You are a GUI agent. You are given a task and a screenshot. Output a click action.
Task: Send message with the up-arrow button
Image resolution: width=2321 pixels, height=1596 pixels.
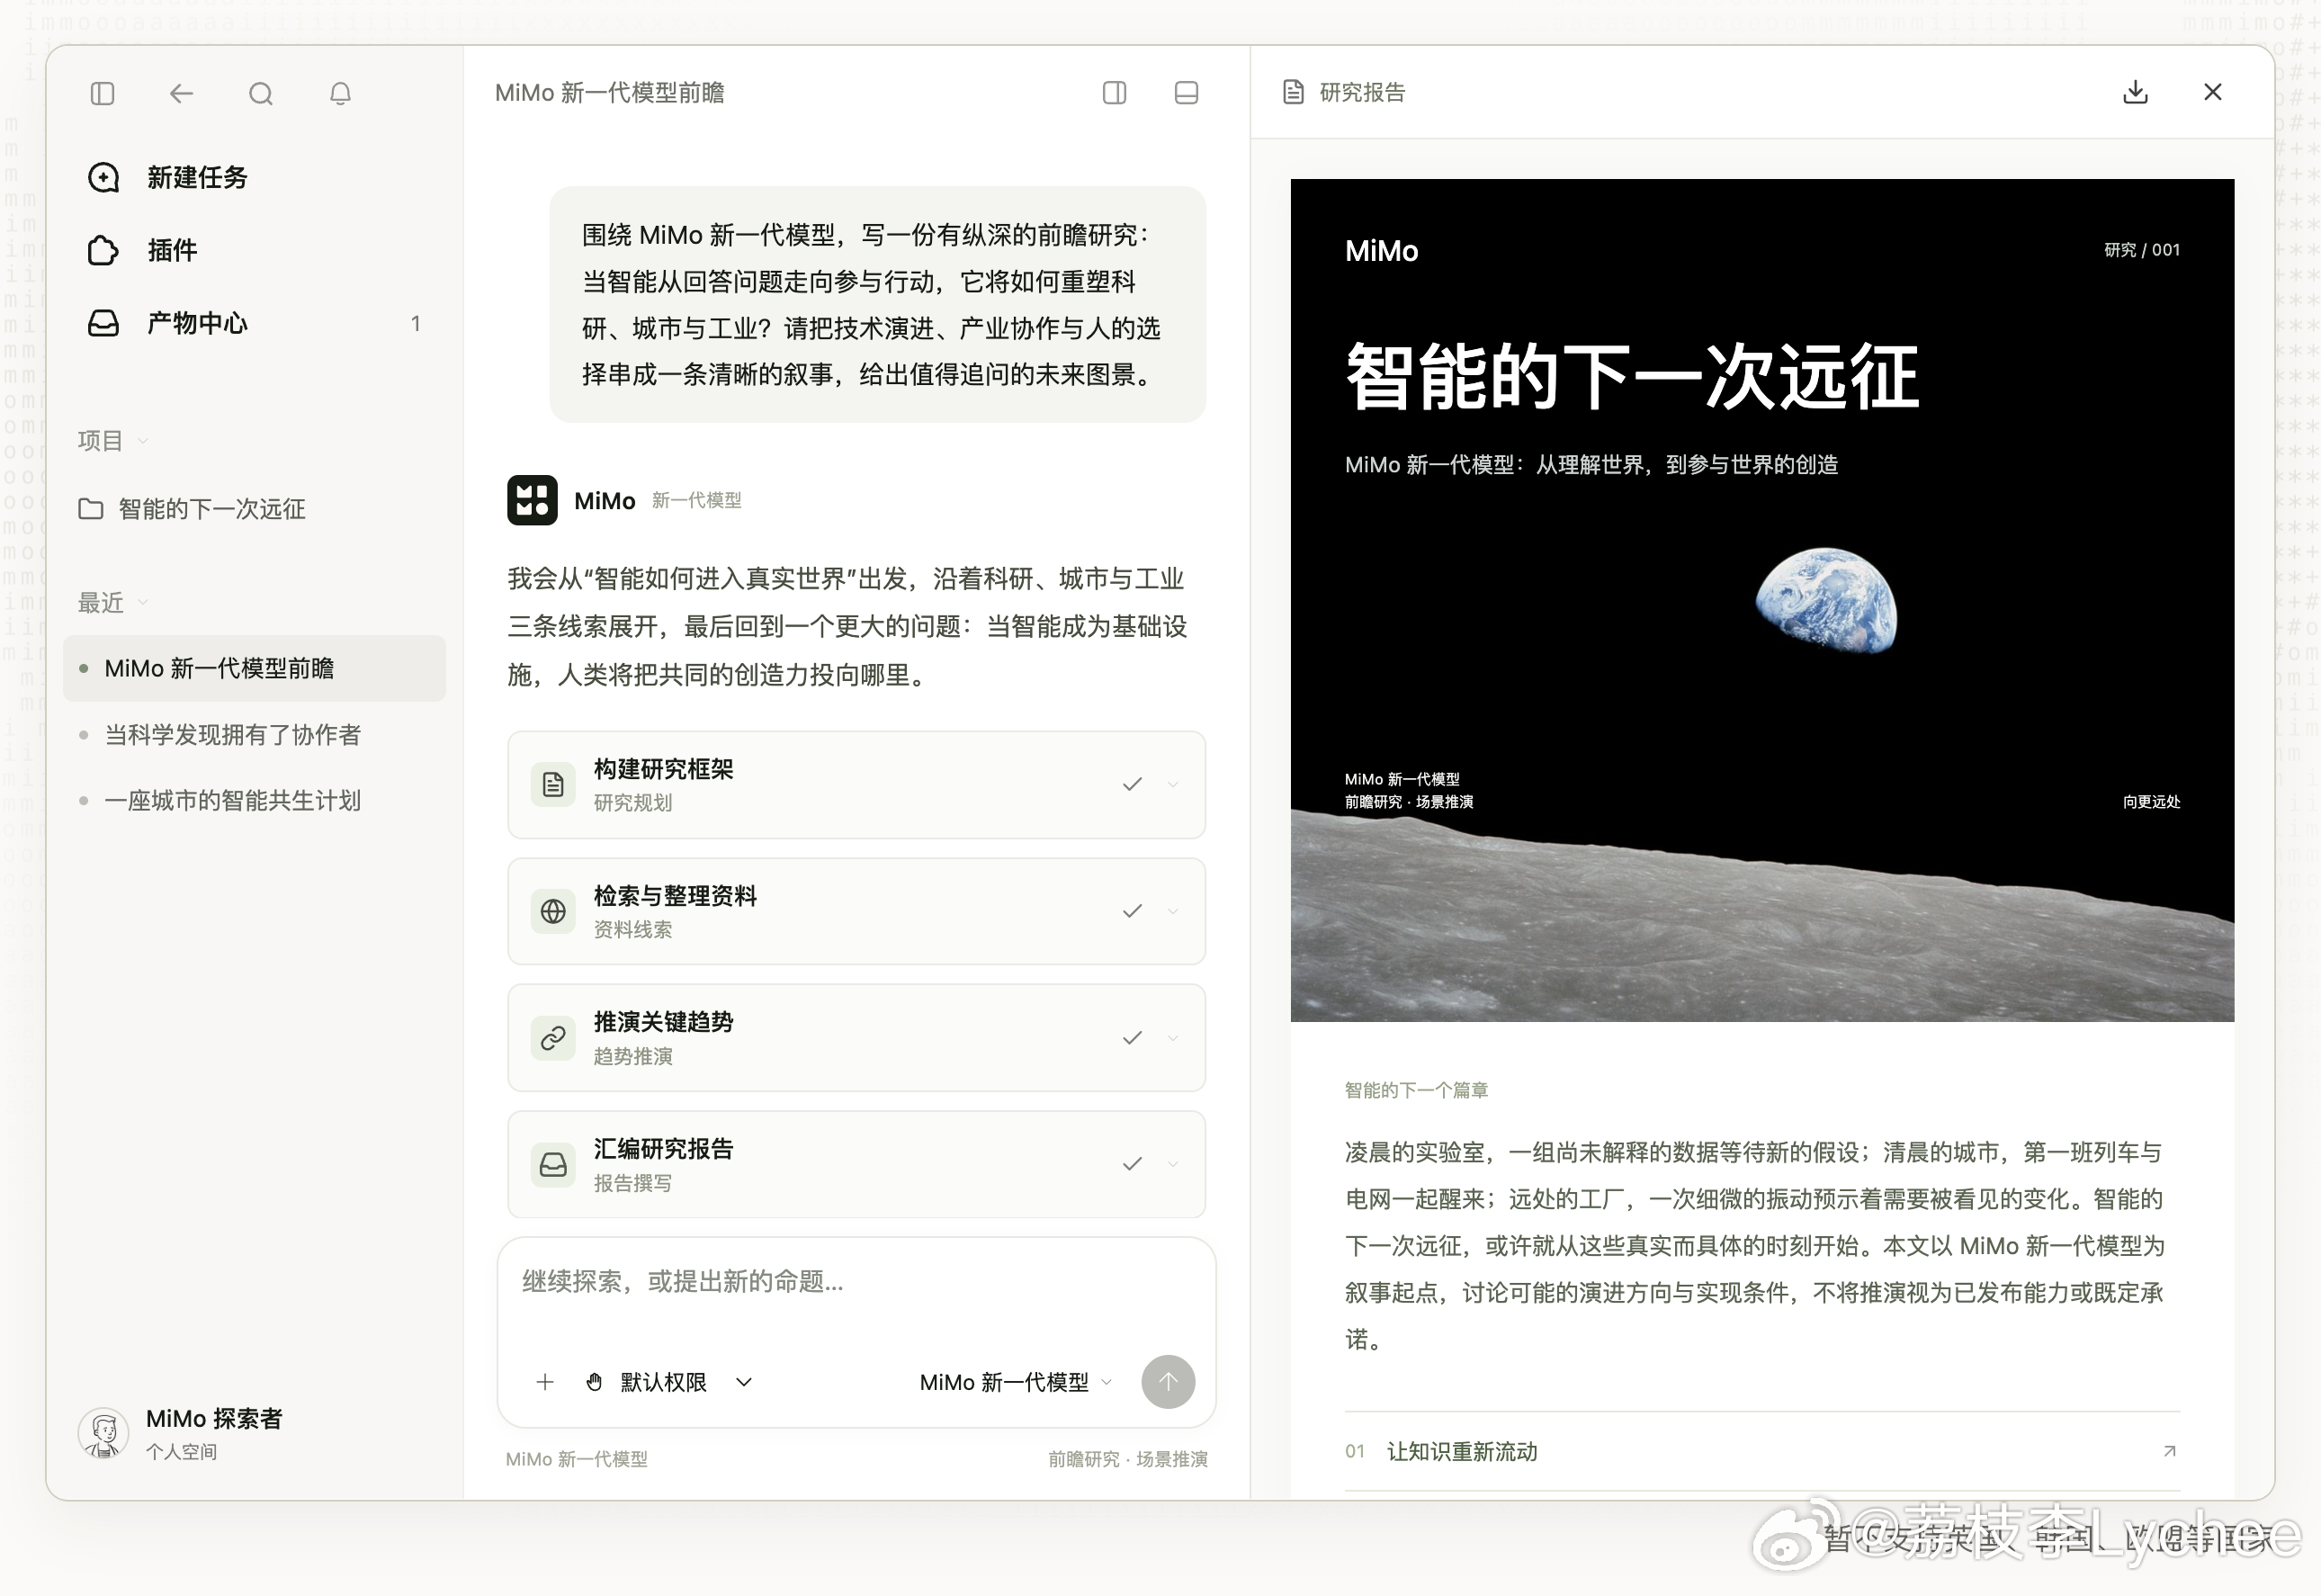pyautogui.click(x=1168, y=1382)
